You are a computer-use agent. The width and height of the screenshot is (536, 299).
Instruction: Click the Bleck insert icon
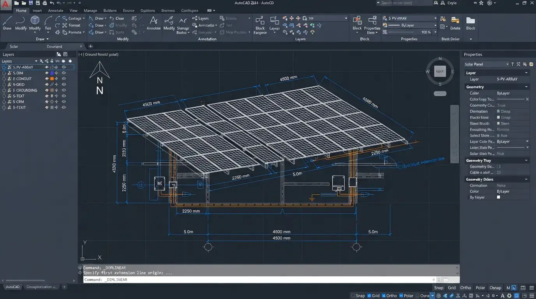pyautogui.click(x=357, y=23)
